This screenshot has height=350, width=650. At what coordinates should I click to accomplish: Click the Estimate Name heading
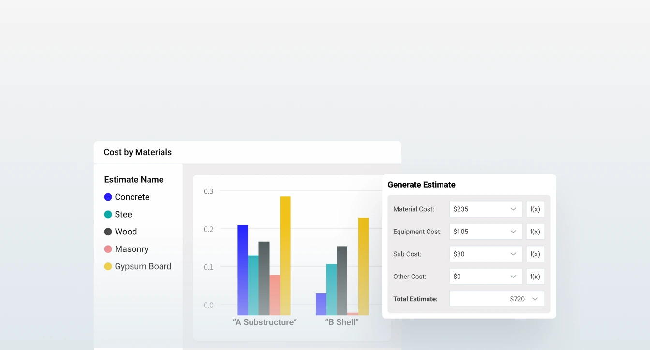[134, 180]
